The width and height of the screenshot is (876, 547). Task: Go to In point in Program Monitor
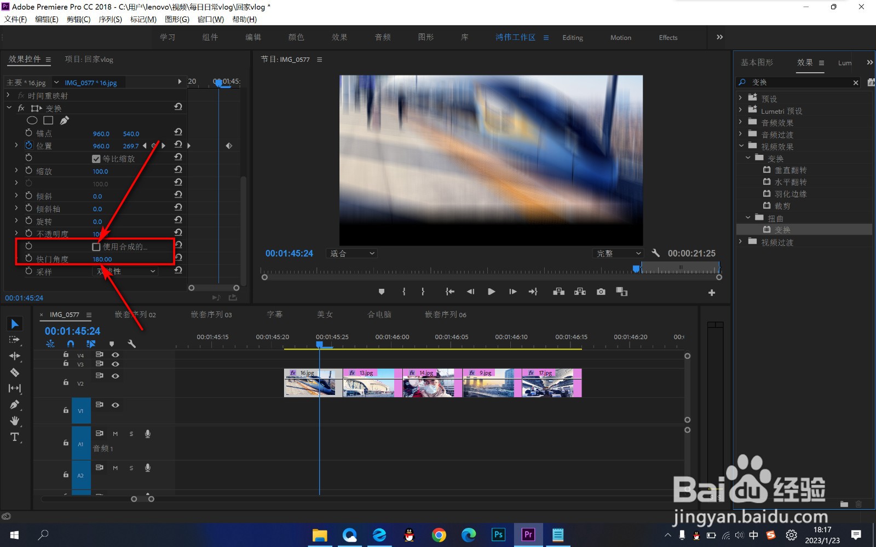pos(450,292)
